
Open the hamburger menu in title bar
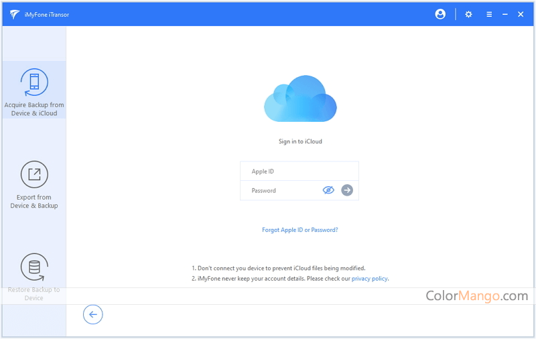pos(489,14)
